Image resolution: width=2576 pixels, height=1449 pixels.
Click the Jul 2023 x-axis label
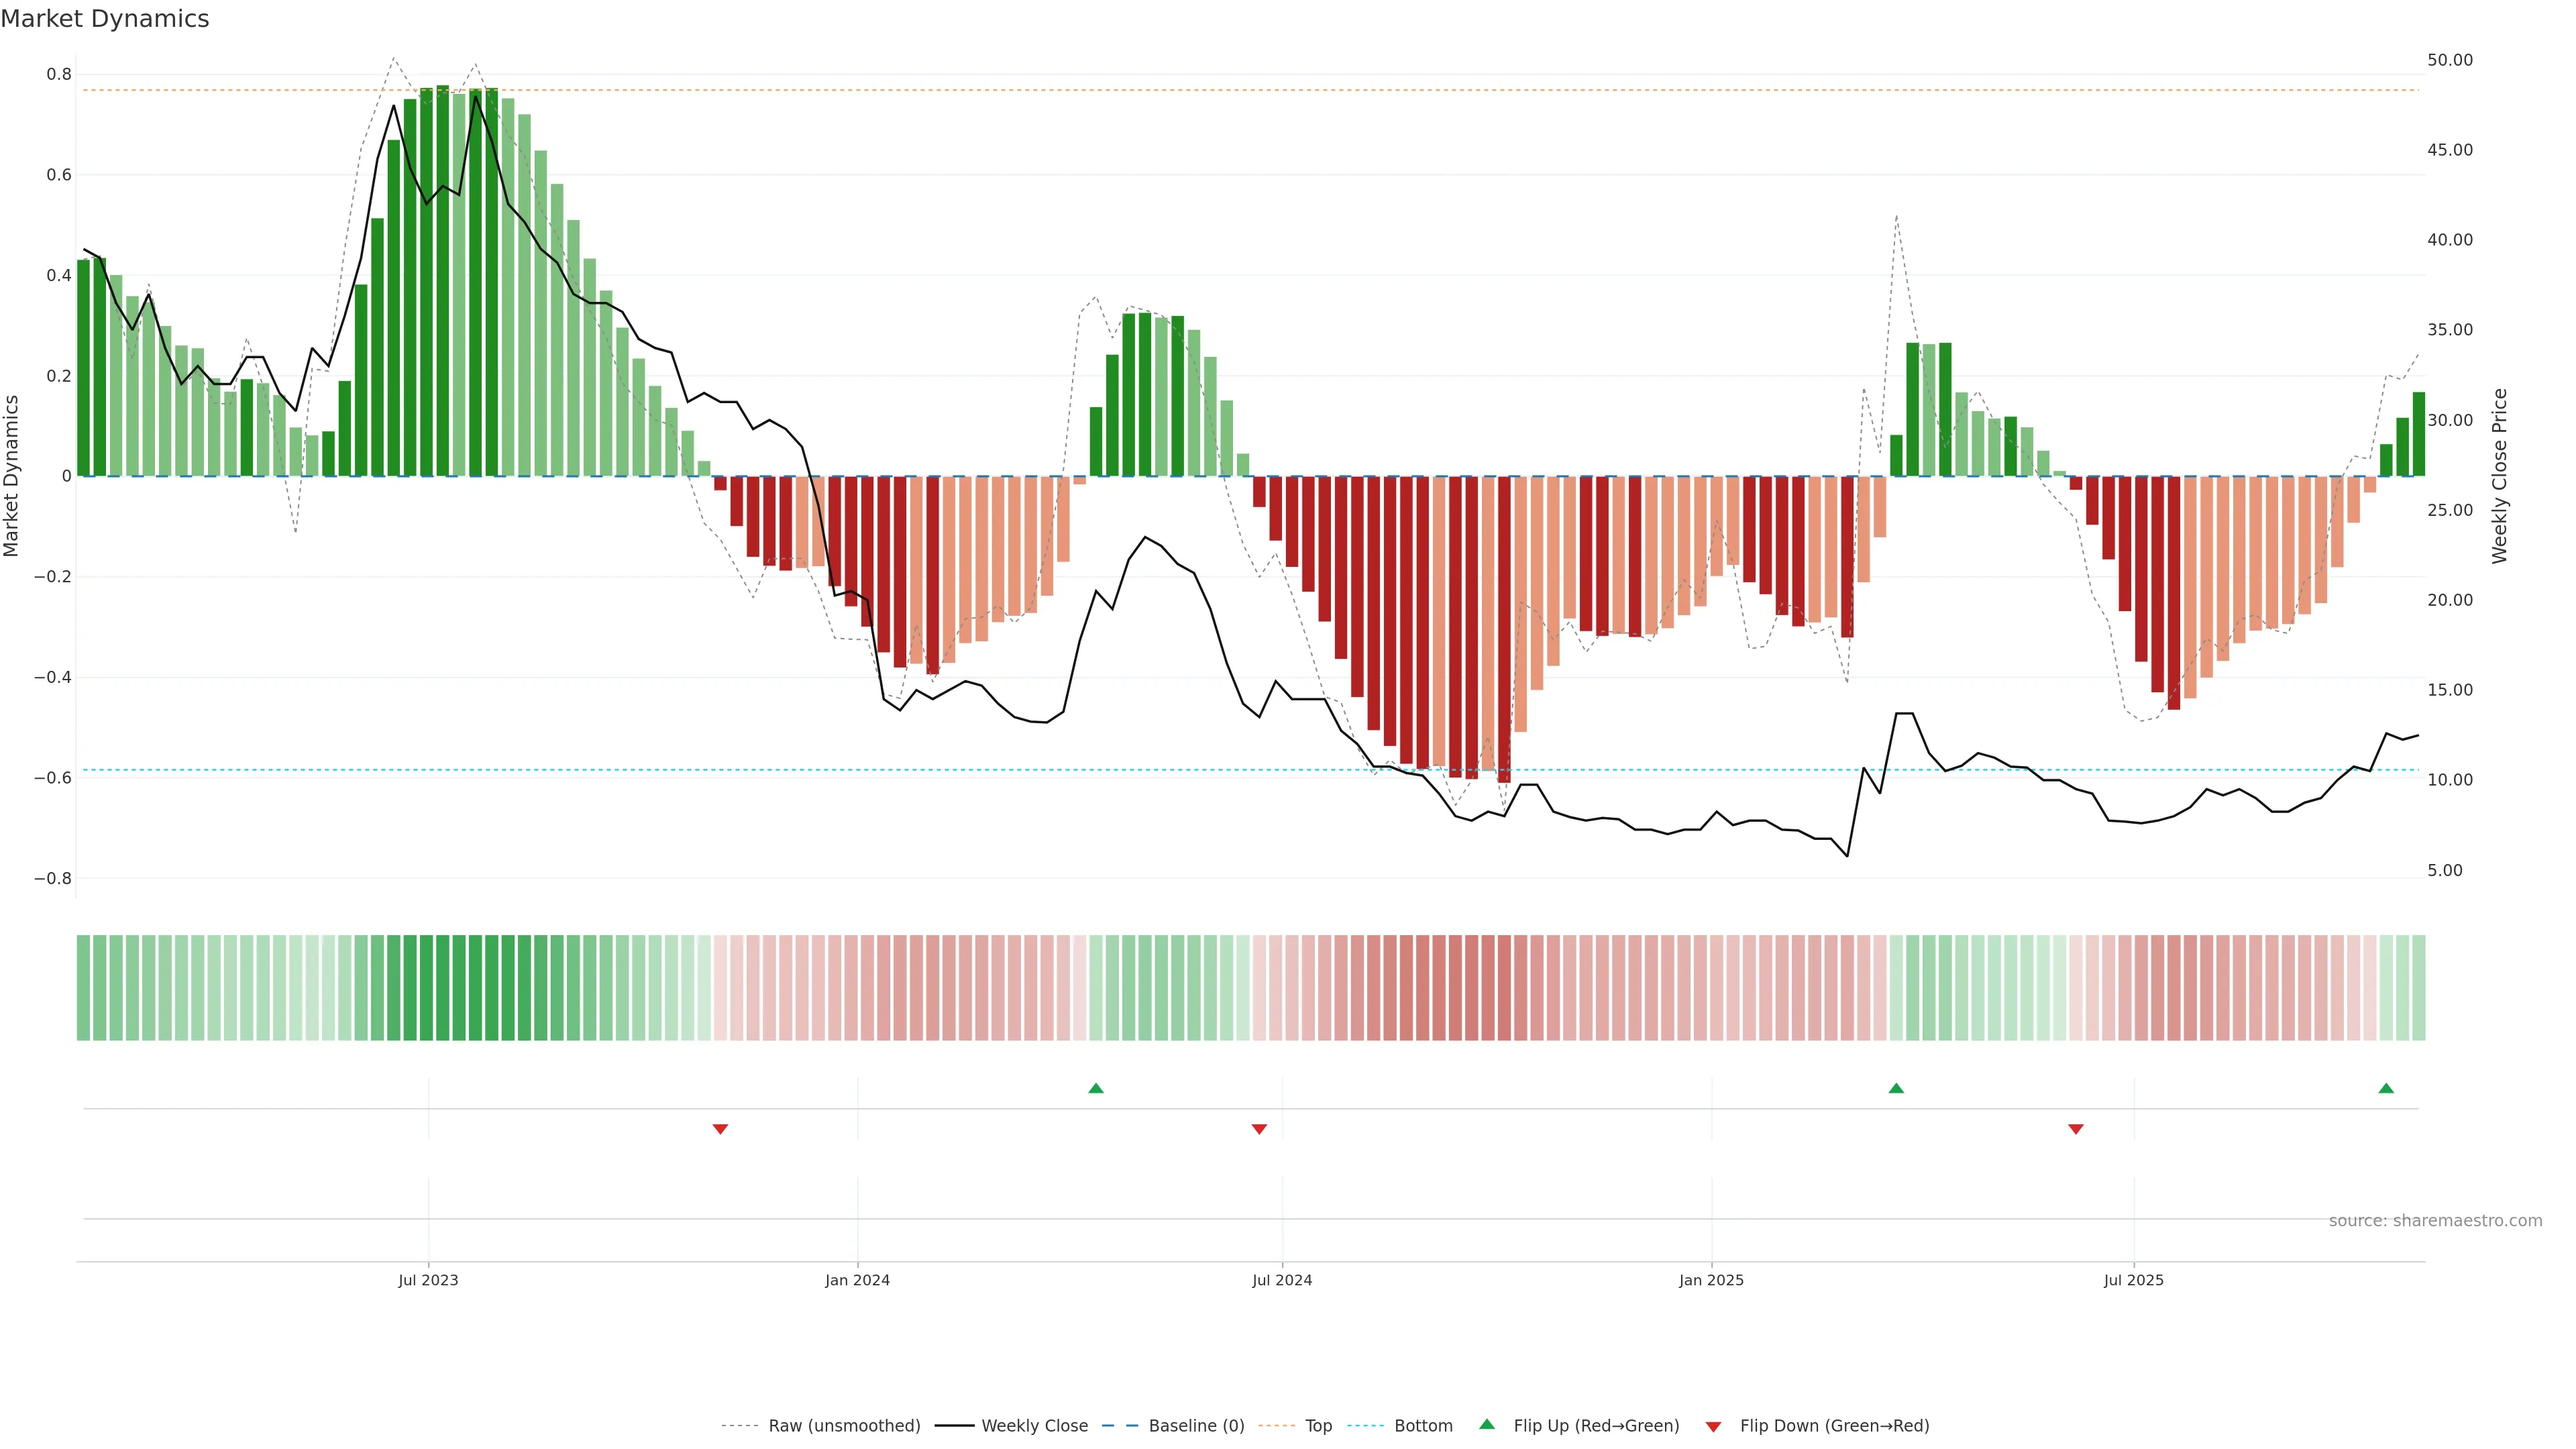point(428,1280)
